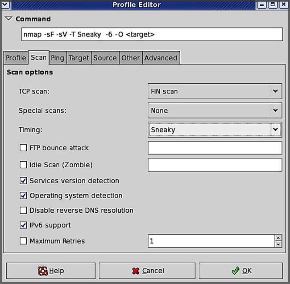The height and width of the screenshot is (284, 290).
Task: Enable the Idle Scan (Zombie) checkbox
Action: (x=23, y=165)
